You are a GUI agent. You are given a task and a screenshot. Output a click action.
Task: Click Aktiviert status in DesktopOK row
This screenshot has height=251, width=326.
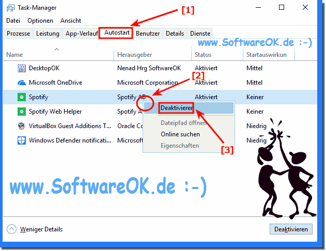(206, 68)
